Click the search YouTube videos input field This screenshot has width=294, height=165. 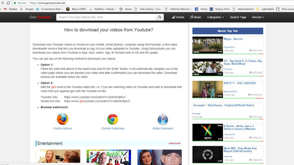(x=106, y=17)
